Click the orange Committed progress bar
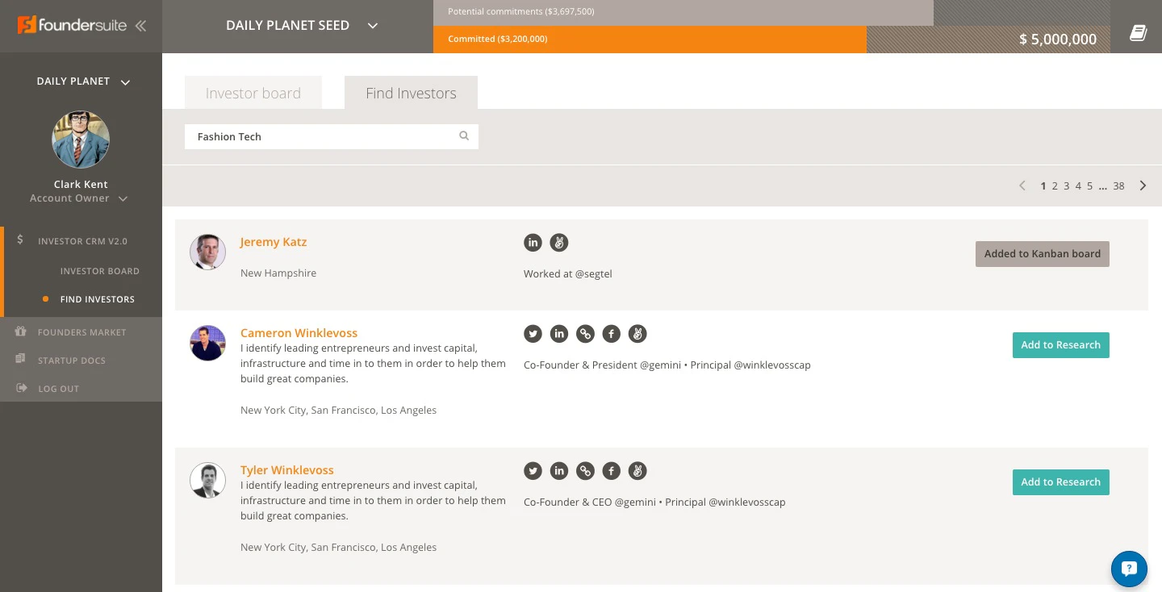Viewport: 1162px width, 592px height. 646,38
